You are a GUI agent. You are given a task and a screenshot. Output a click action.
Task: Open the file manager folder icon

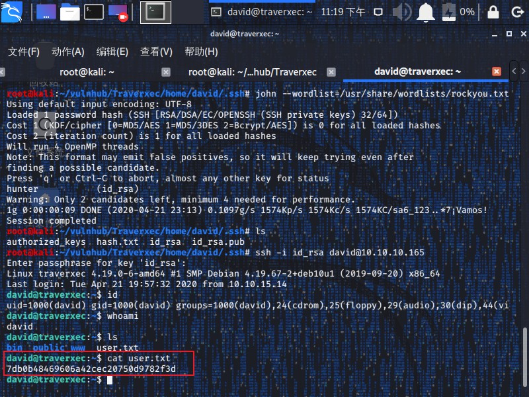tap(70, 13)
